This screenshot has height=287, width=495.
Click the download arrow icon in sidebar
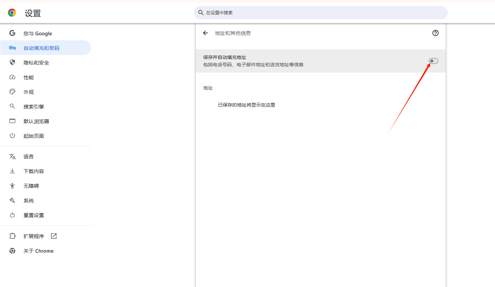(x=12, y=171)
